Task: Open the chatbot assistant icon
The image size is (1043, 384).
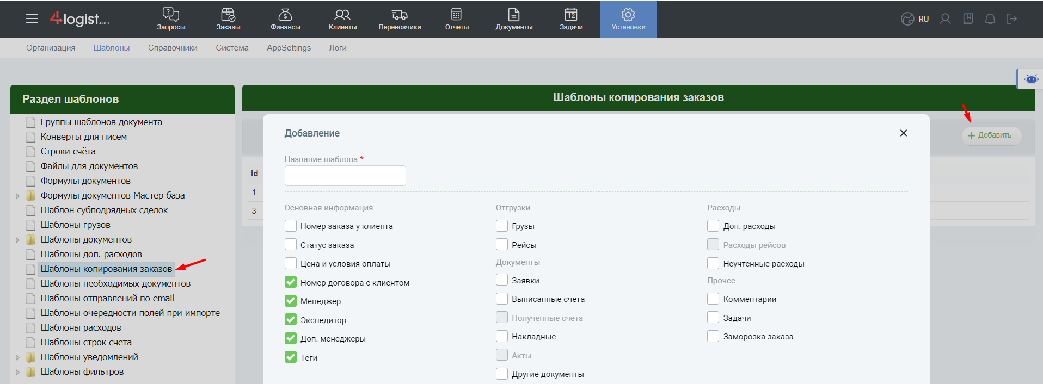Action: (1031, 79)
